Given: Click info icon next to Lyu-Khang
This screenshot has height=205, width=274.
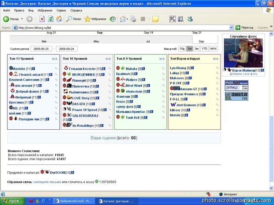Looking at the screenshot, I should (192, 68).
